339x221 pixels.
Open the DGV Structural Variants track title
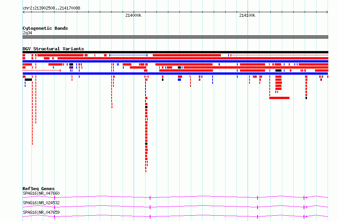pos(53,49)
